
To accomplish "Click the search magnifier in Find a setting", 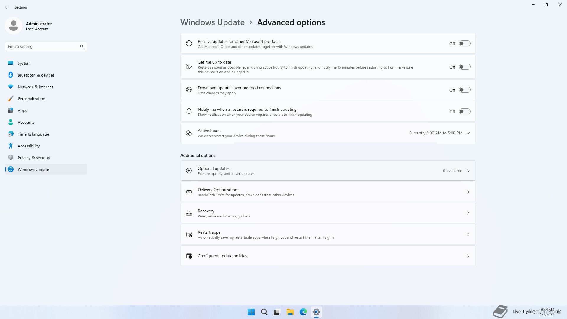I will pos(82,46).
